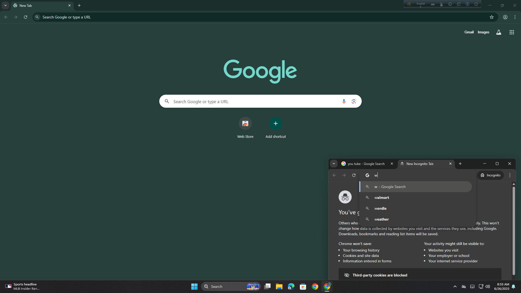The height and width of the screenshot is (293, 521).
Task: Click the mouse input icon in the Avro toolbar
Action: [x=441, y=4]
